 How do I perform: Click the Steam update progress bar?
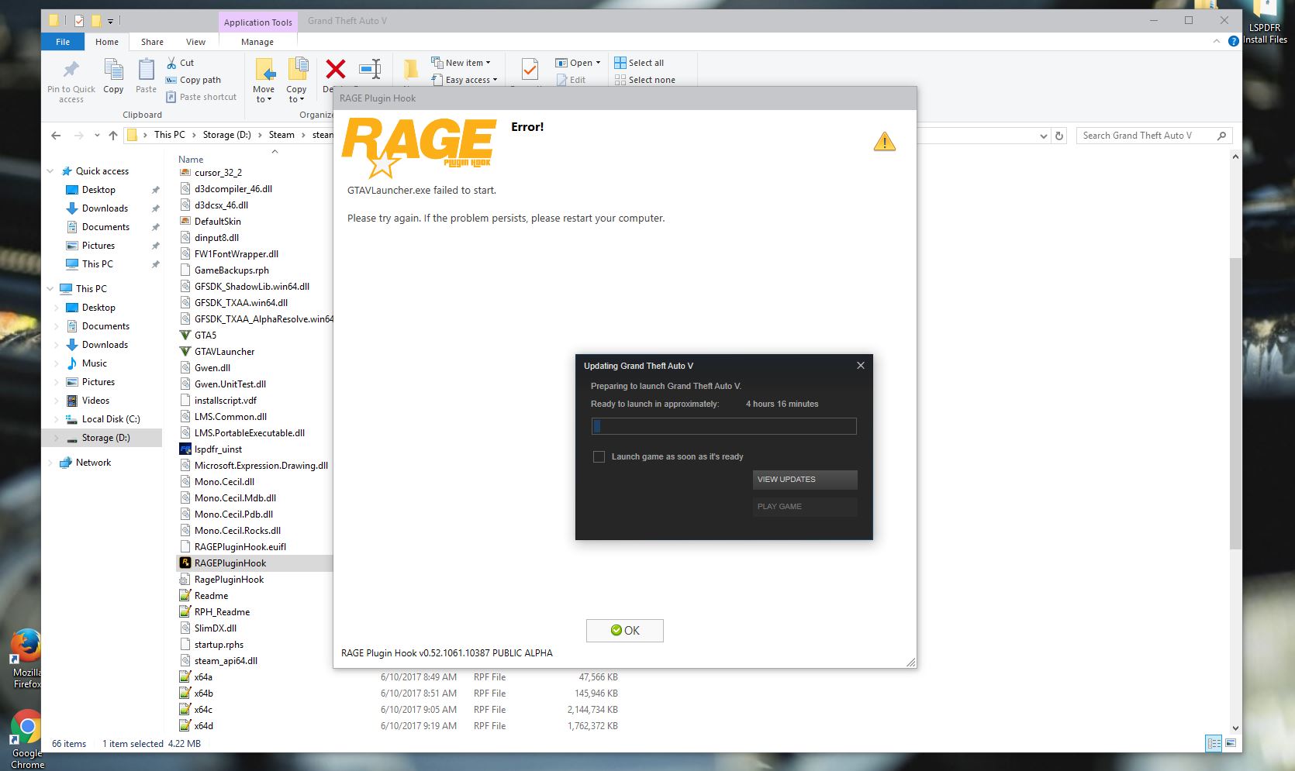[x=723, y=426]
